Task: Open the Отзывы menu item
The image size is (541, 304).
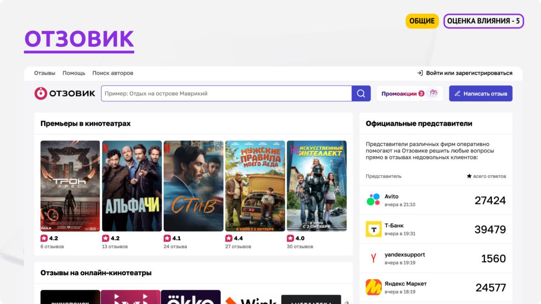Action: coord(45,73)
